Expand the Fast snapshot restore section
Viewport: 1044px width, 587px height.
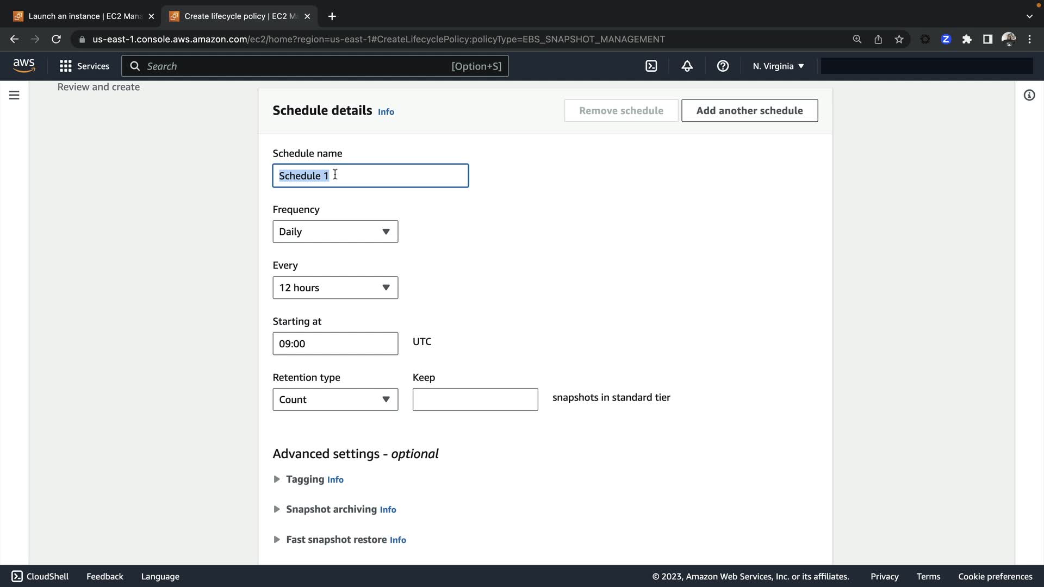[335, 540]
